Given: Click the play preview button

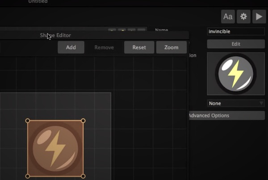Looking at the screenshot, I should click(x=259, y=17).
